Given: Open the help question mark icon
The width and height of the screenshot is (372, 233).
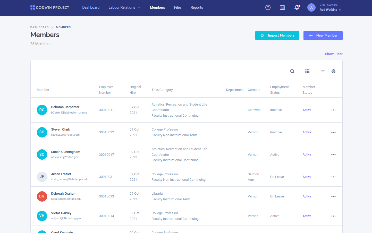Looking at the screenshot, I should coord(268,7).
